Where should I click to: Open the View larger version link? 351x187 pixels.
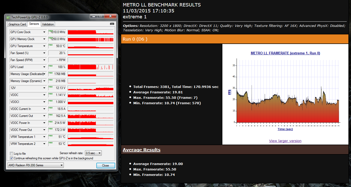coord(285,141)
